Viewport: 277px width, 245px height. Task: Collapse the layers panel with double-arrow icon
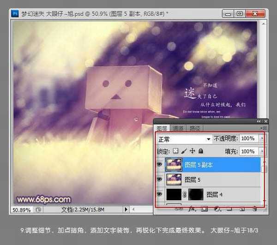click(x=259, y=121)
